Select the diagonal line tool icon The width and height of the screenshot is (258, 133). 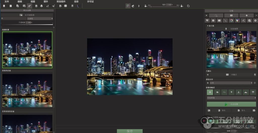[225, 21]
